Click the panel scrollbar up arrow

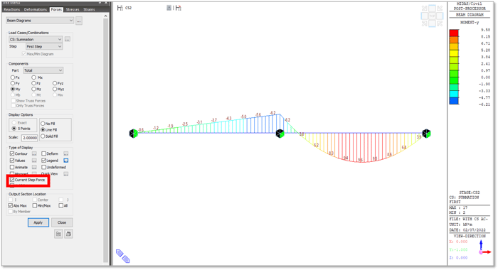(106, 16)
